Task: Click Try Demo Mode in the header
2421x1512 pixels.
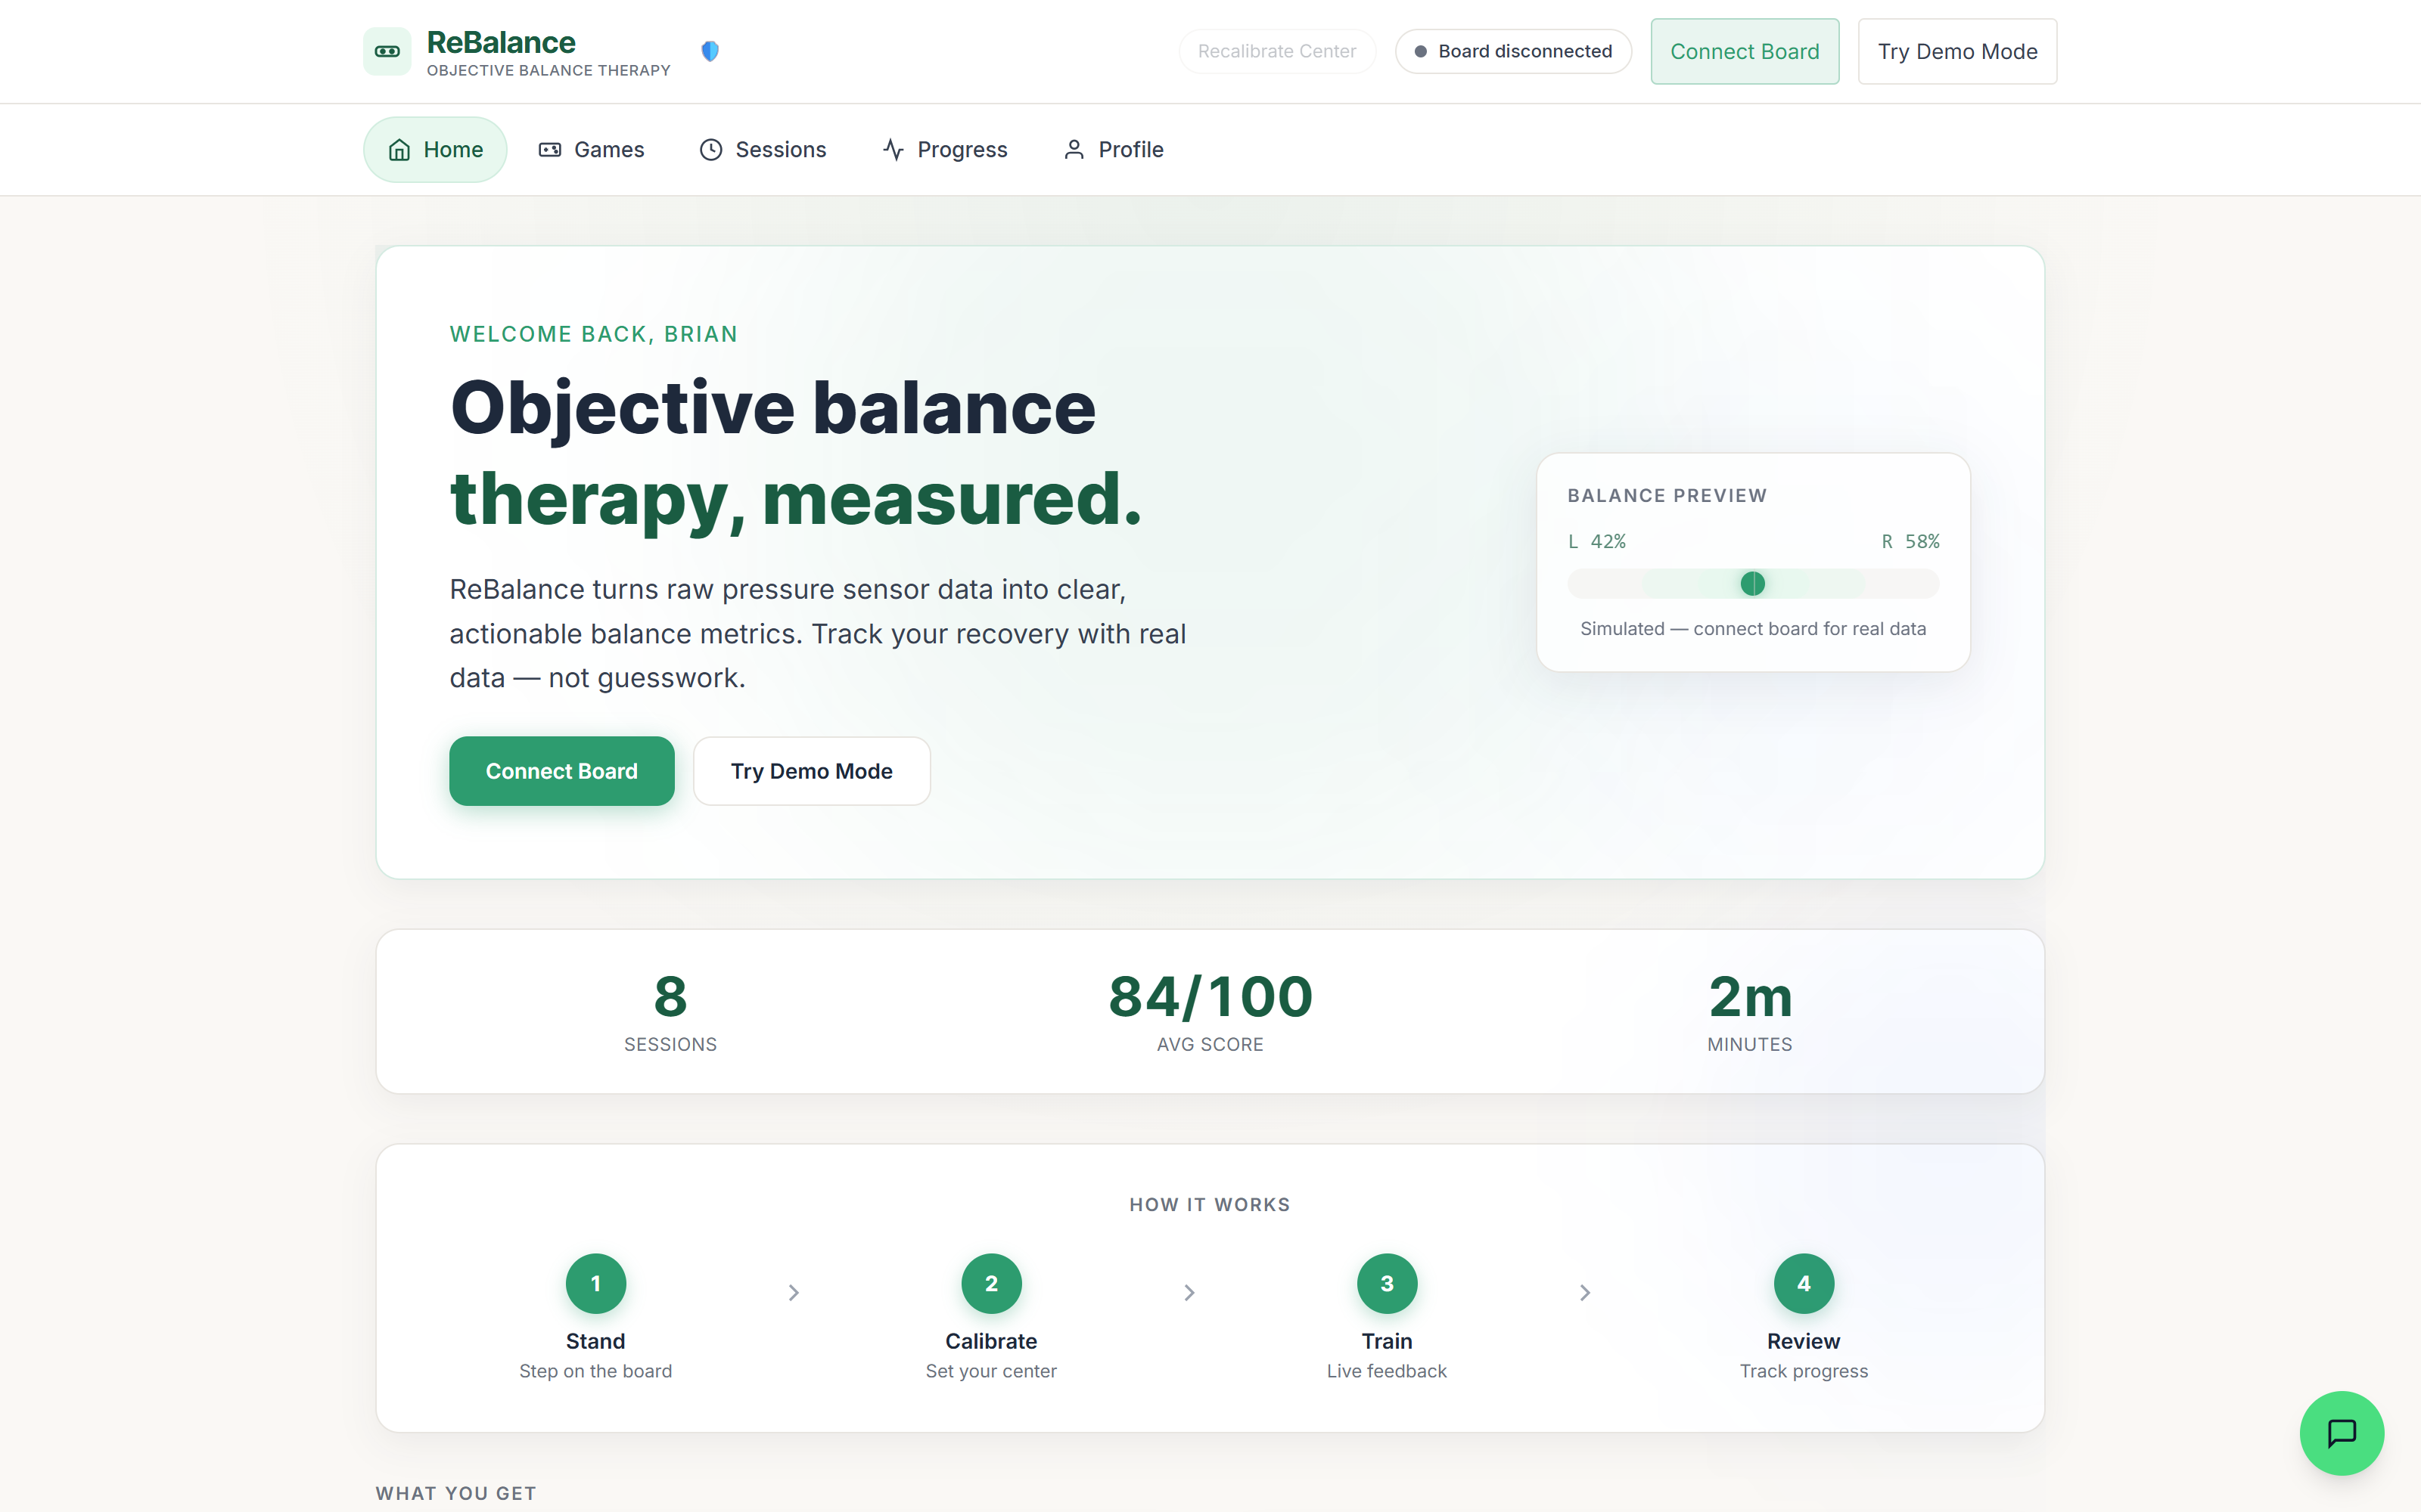Action: point(1956,51)
